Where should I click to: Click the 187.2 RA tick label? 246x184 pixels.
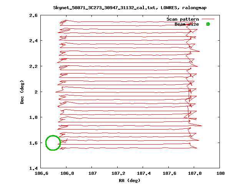(x=118, y=173)
